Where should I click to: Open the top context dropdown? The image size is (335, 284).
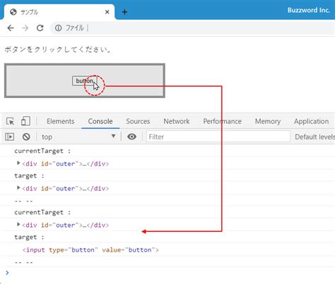tap(78, 137)
